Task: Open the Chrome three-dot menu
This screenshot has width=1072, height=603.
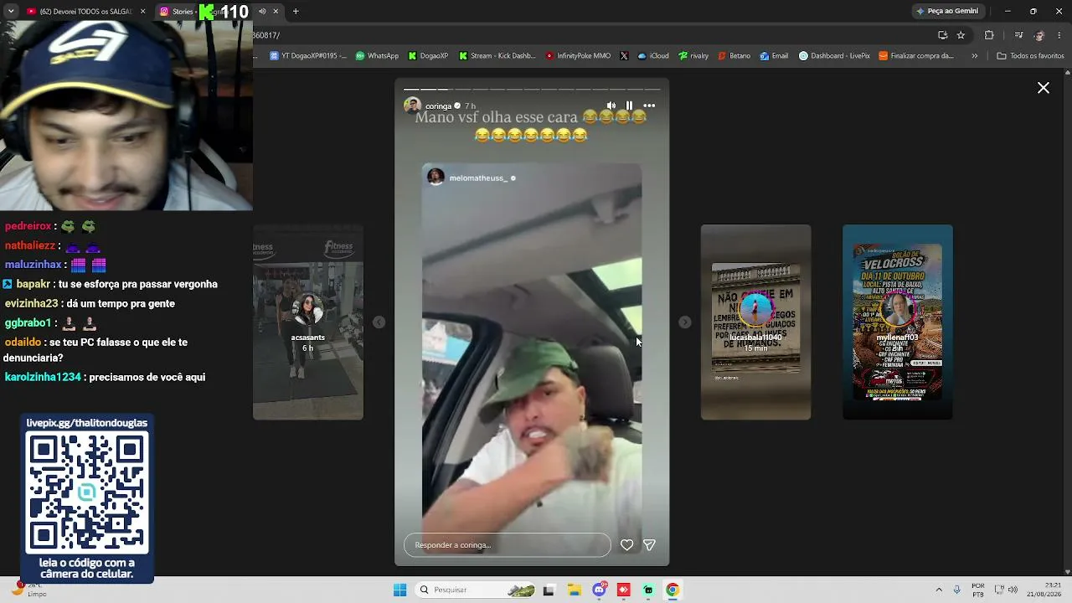Action: tap(1060, 35)
